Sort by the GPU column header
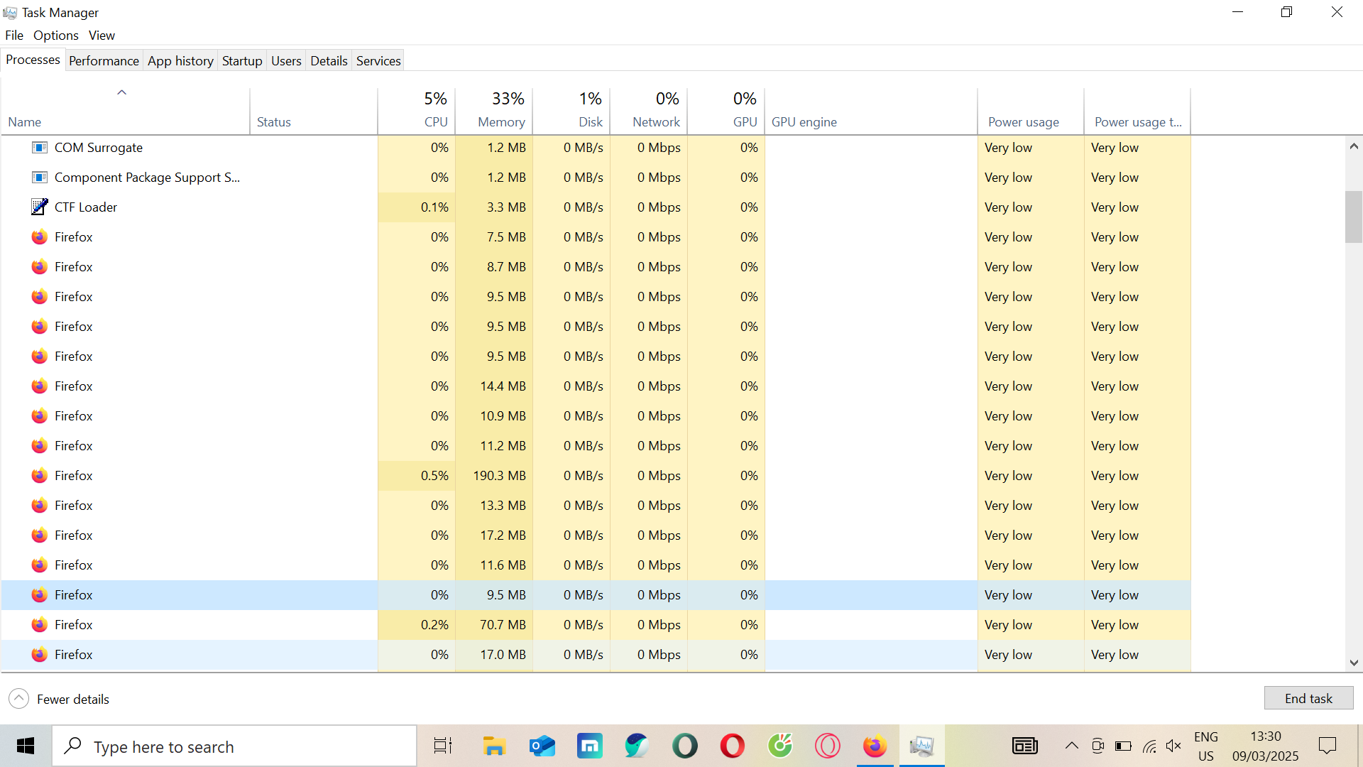This screenshot has height=767, width=1363. click(x=726, y=111)
